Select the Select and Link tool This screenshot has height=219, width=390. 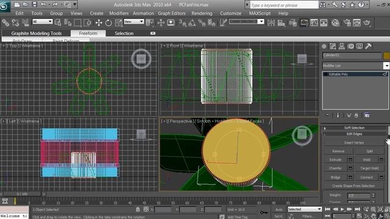click(x=5, y=23)
